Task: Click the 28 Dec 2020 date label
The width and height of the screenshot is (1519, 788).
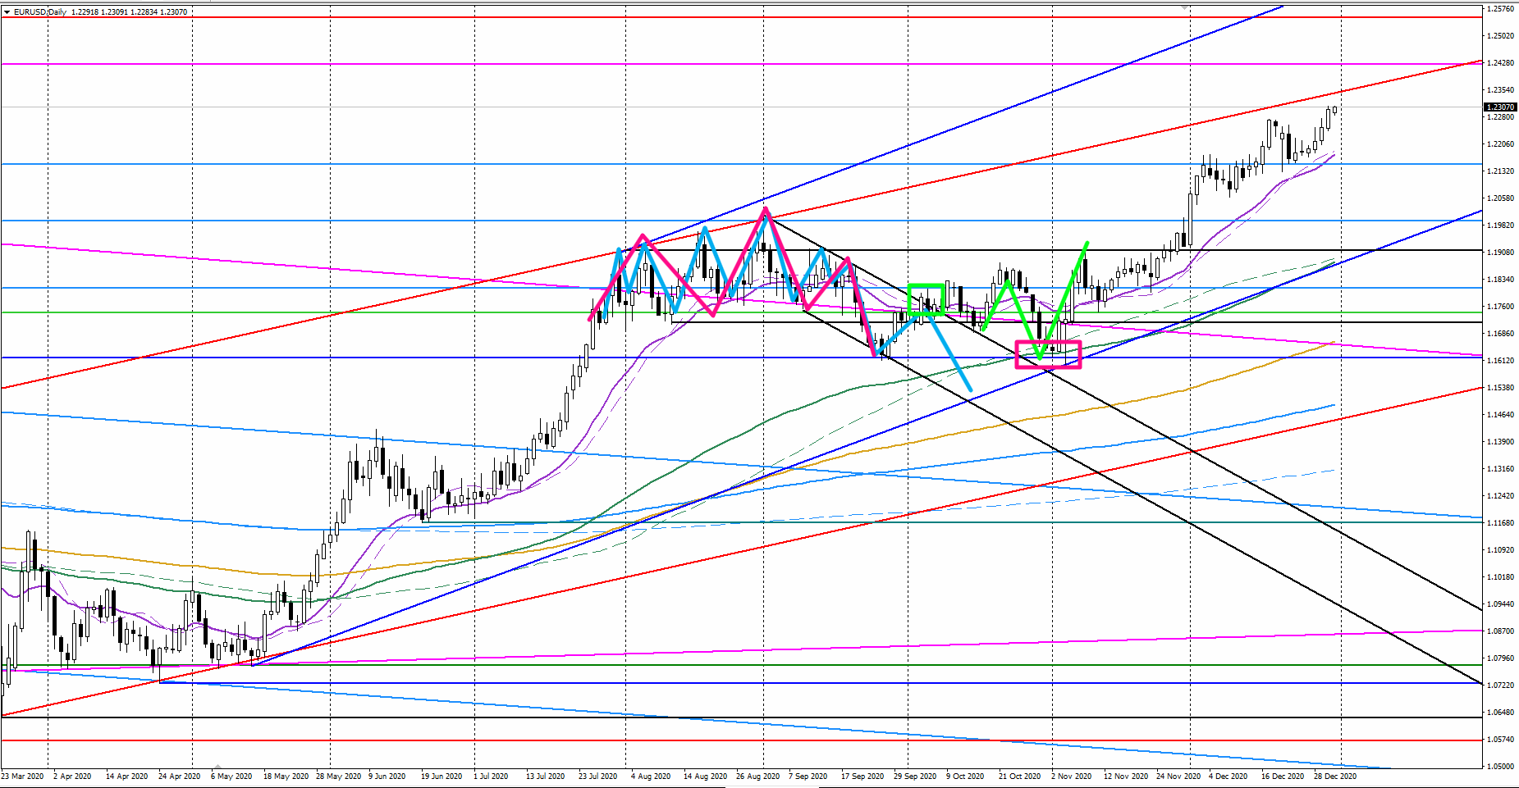Action: click(1335, 777)
